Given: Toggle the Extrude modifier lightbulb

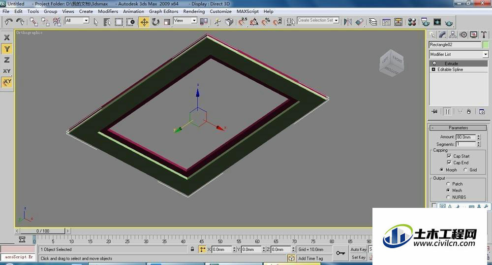Looking at the screenshot, I should (434, 64).
